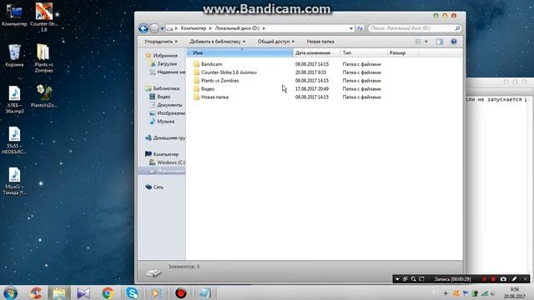Click the Bandicam pencil draw icon
This screenshot has height=300, width=534.
514,279
